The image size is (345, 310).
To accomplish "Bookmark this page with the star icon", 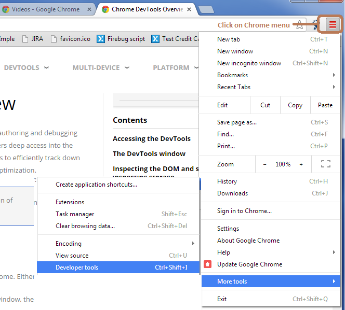I will 299,25.
